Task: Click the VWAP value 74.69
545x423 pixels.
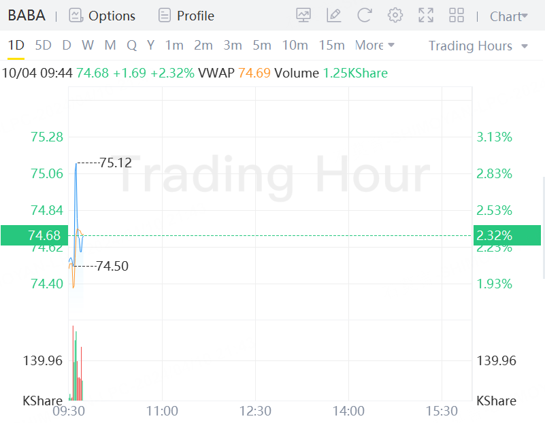Action: click(x=254, y=73)
